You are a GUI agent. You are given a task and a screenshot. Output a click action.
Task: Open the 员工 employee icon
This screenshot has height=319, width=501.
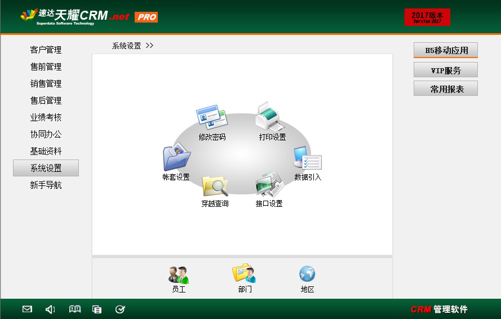coord(179,275)
